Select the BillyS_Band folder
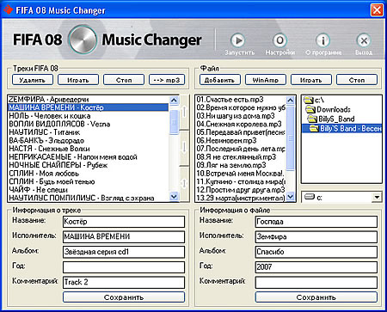Viewport: 387px width, 312px height. coord(331,119)
